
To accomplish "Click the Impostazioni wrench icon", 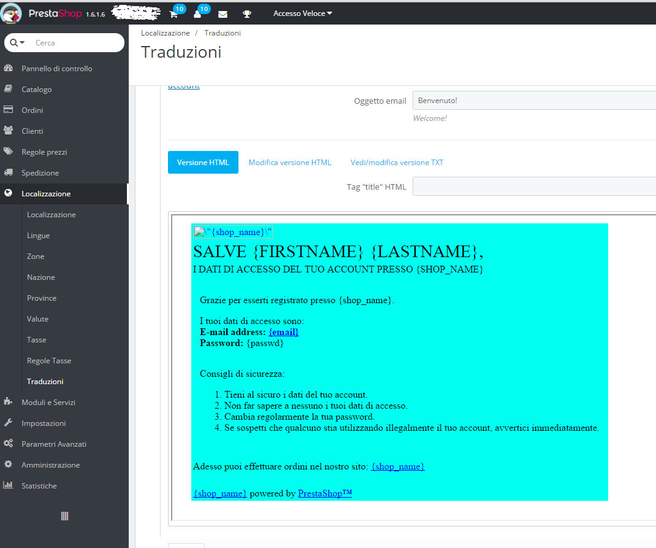I will (x=8, y=422).
